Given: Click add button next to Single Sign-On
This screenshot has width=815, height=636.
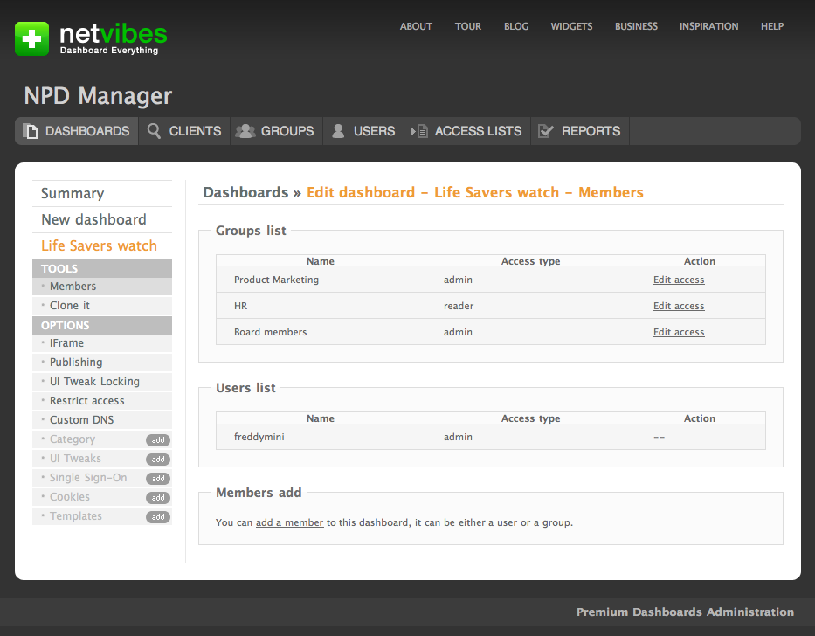Looking at the screenshot, I should point(158,479).
